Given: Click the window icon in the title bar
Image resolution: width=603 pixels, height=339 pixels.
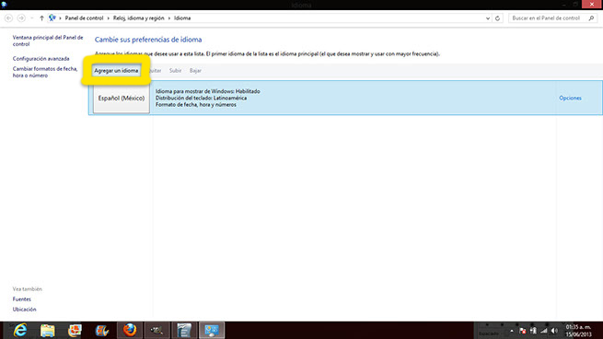Looking at the screenshot, I should (x=4, y=5).
